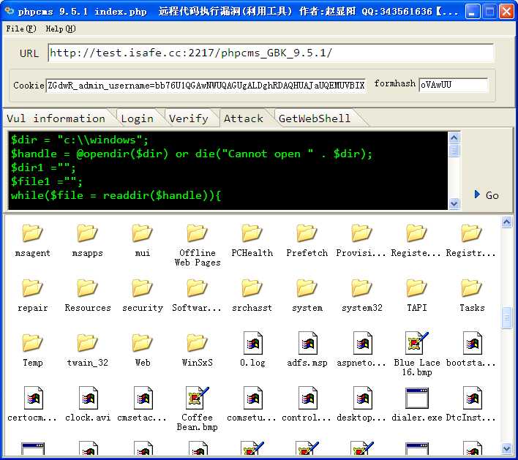Click the file list scroll up arrow
This screenshot has height=460, width=518.
coord(506,222)
